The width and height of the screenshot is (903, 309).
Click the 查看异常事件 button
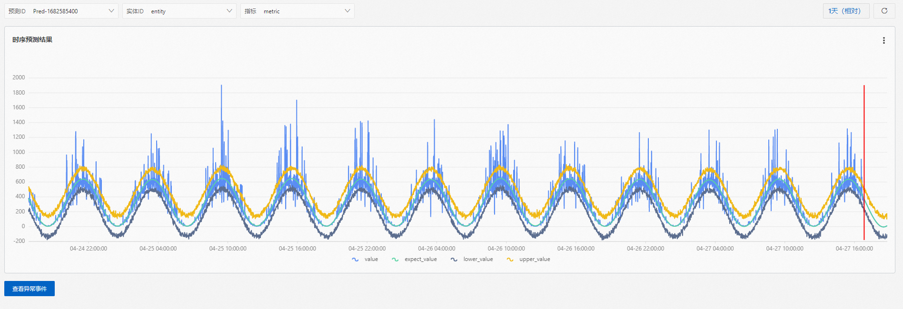click(x=30, y=289)
